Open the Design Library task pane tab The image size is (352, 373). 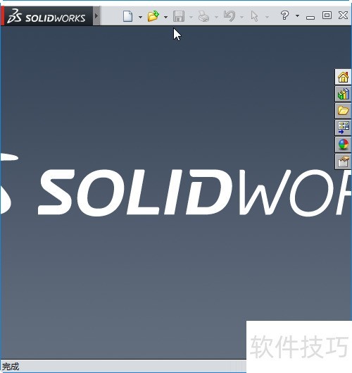[343, 94]
